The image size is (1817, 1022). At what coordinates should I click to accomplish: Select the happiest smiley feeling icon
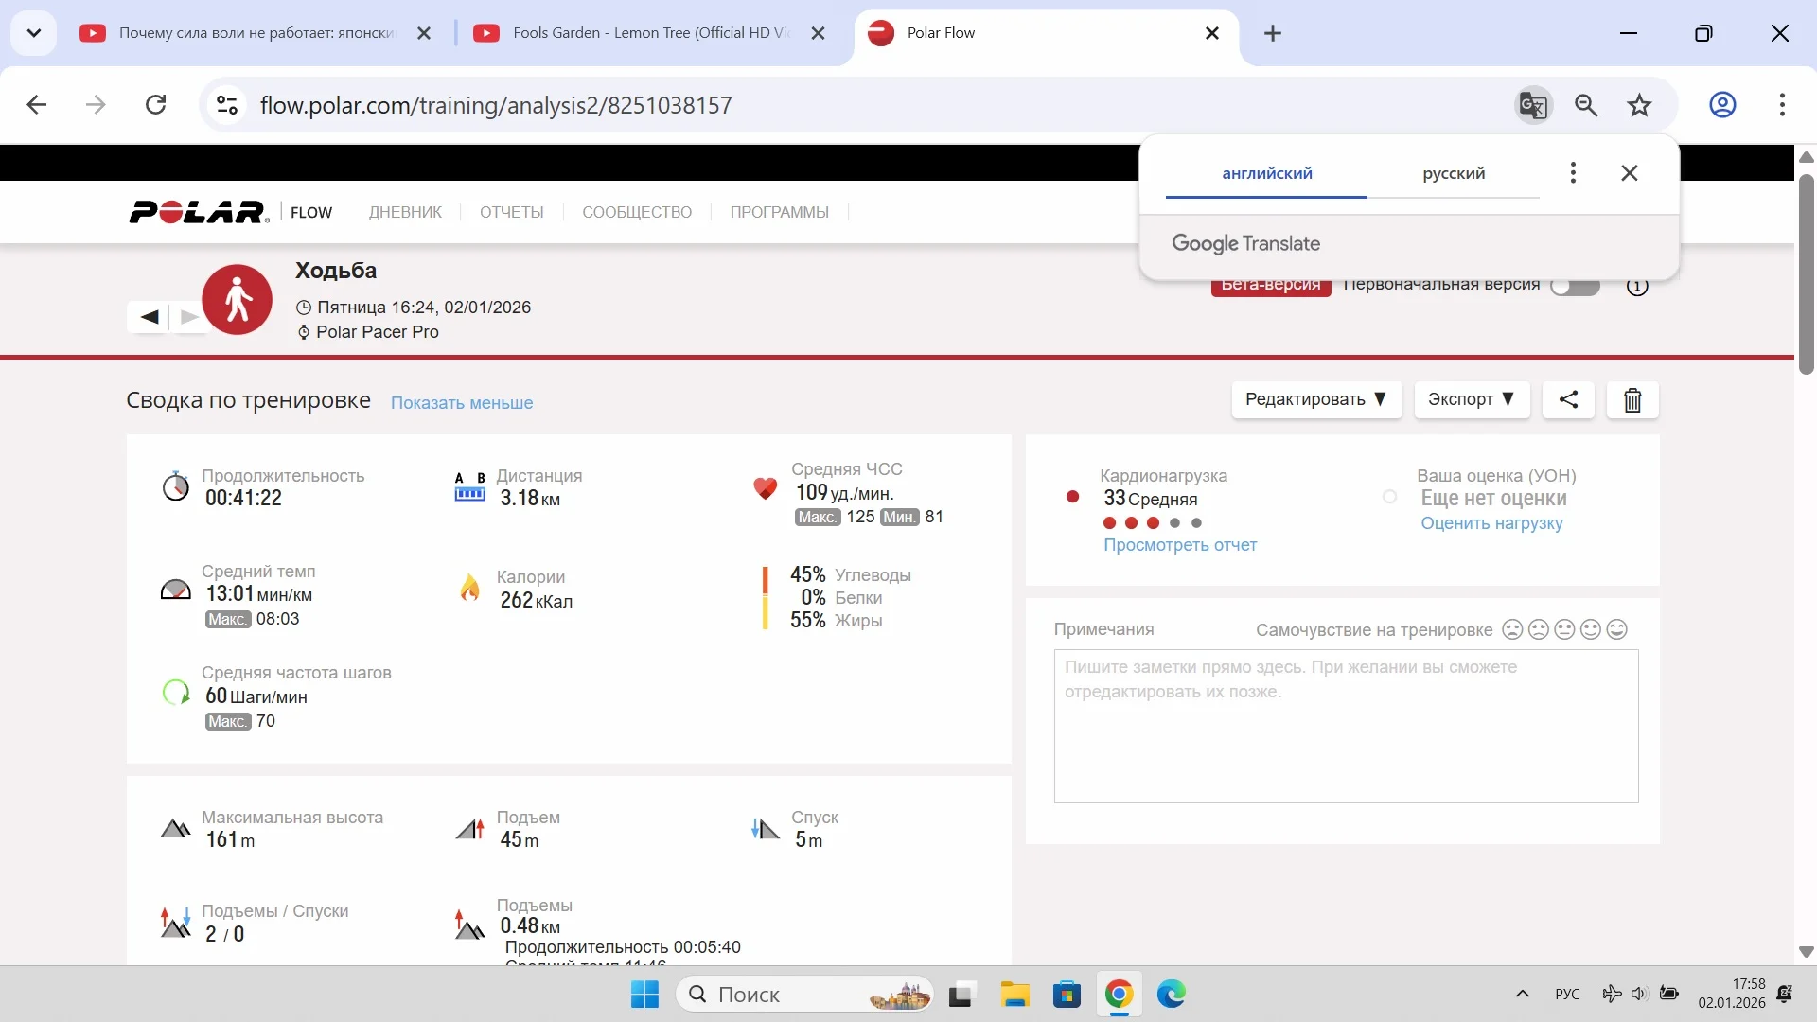point(1617,630)
